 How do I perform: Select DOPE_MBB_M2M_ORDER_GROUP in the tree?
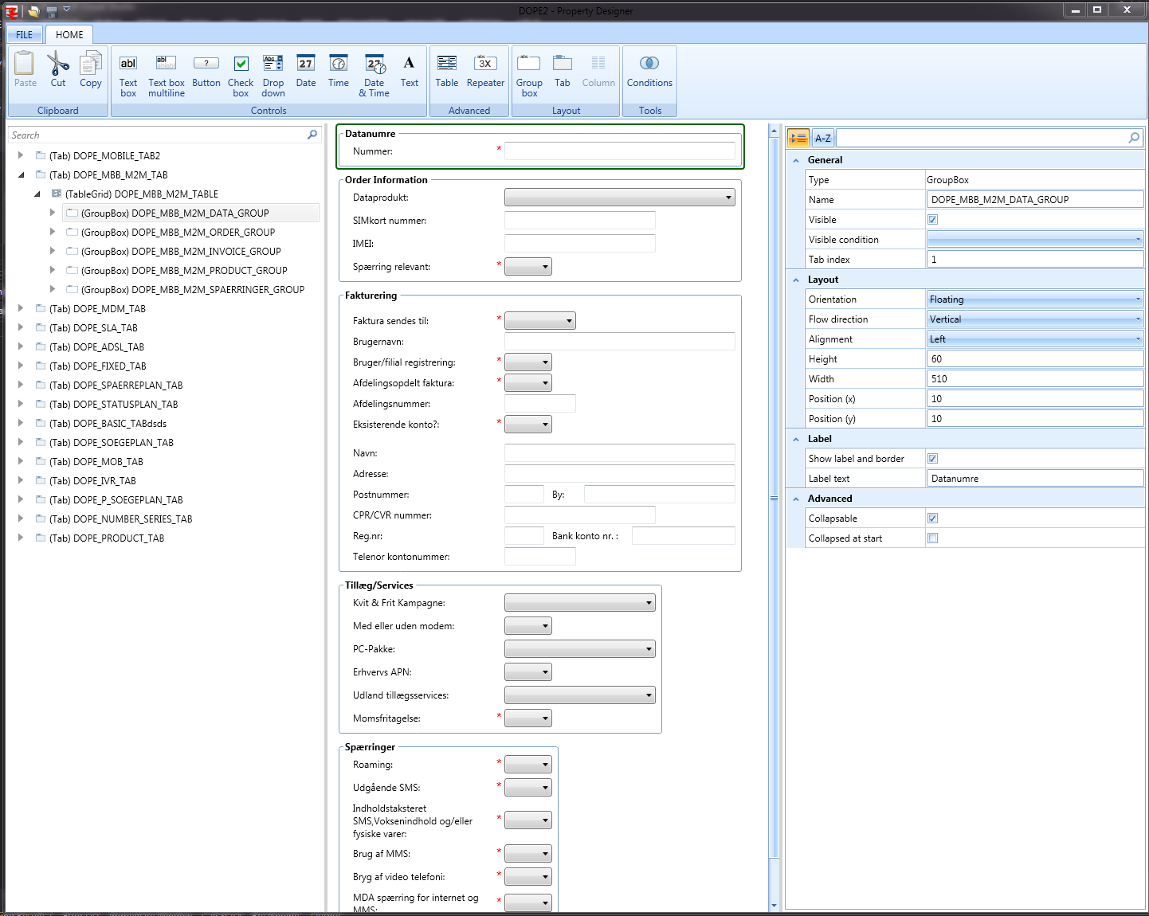pos(178,233)
